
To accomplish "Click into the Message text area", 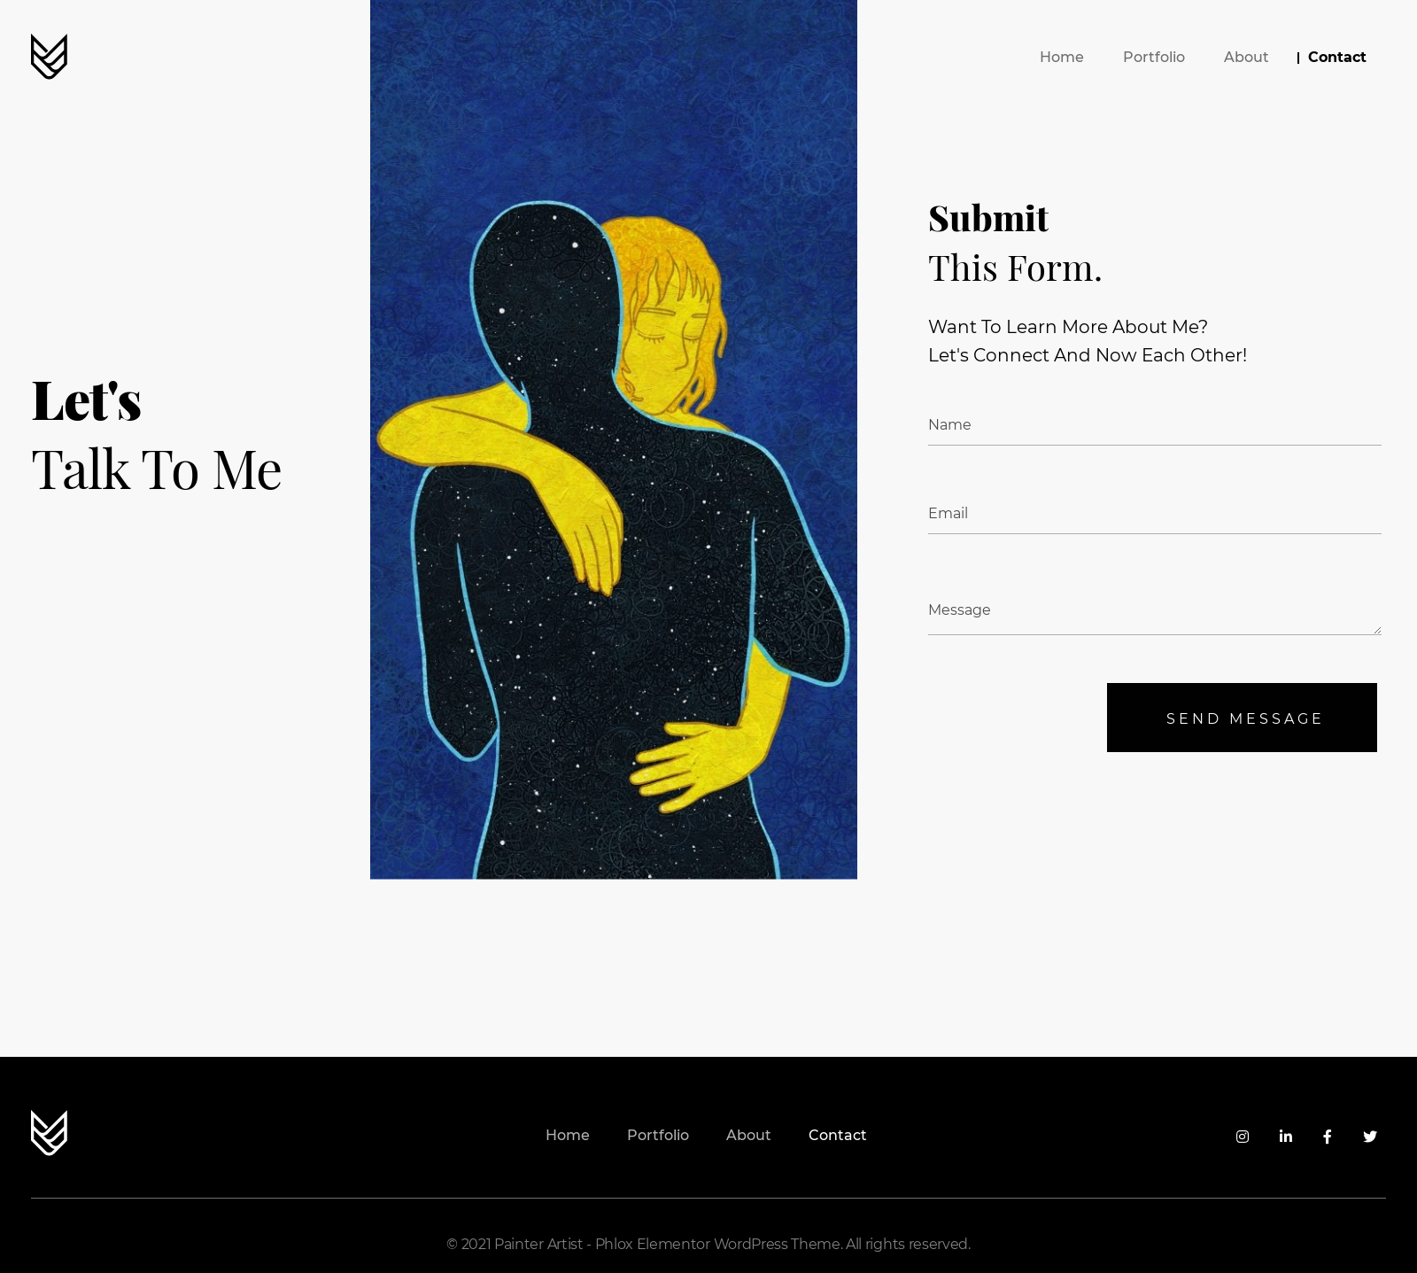I will click(x=1154, y=609).
